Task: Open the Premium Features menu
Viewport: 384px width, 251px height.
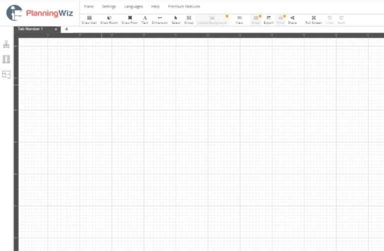Action: [x=184, y=6]
